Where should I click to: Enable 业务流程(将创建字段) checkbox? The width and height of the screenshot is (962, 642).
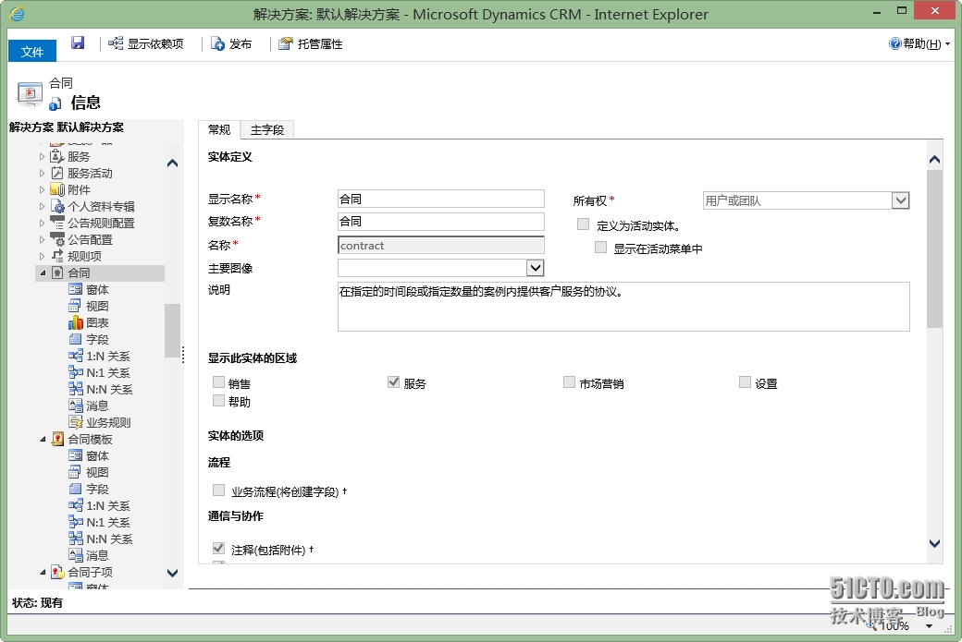(218, 491)
